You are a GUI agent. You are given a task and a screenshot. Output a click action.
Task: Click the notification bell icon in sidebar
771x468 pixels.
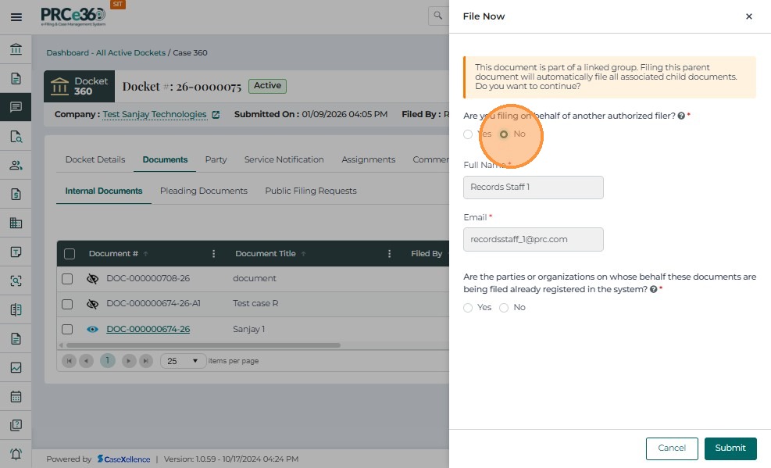tap(16, 454)
